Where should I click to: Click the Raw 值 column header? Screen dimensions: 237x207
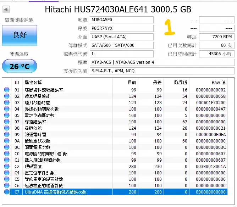[208, 83]
